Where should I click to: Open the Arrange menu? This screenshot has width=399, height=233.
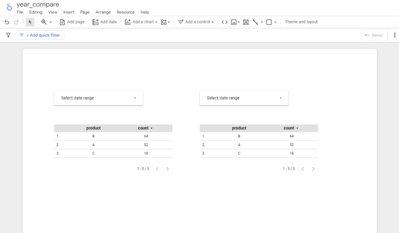103,12
